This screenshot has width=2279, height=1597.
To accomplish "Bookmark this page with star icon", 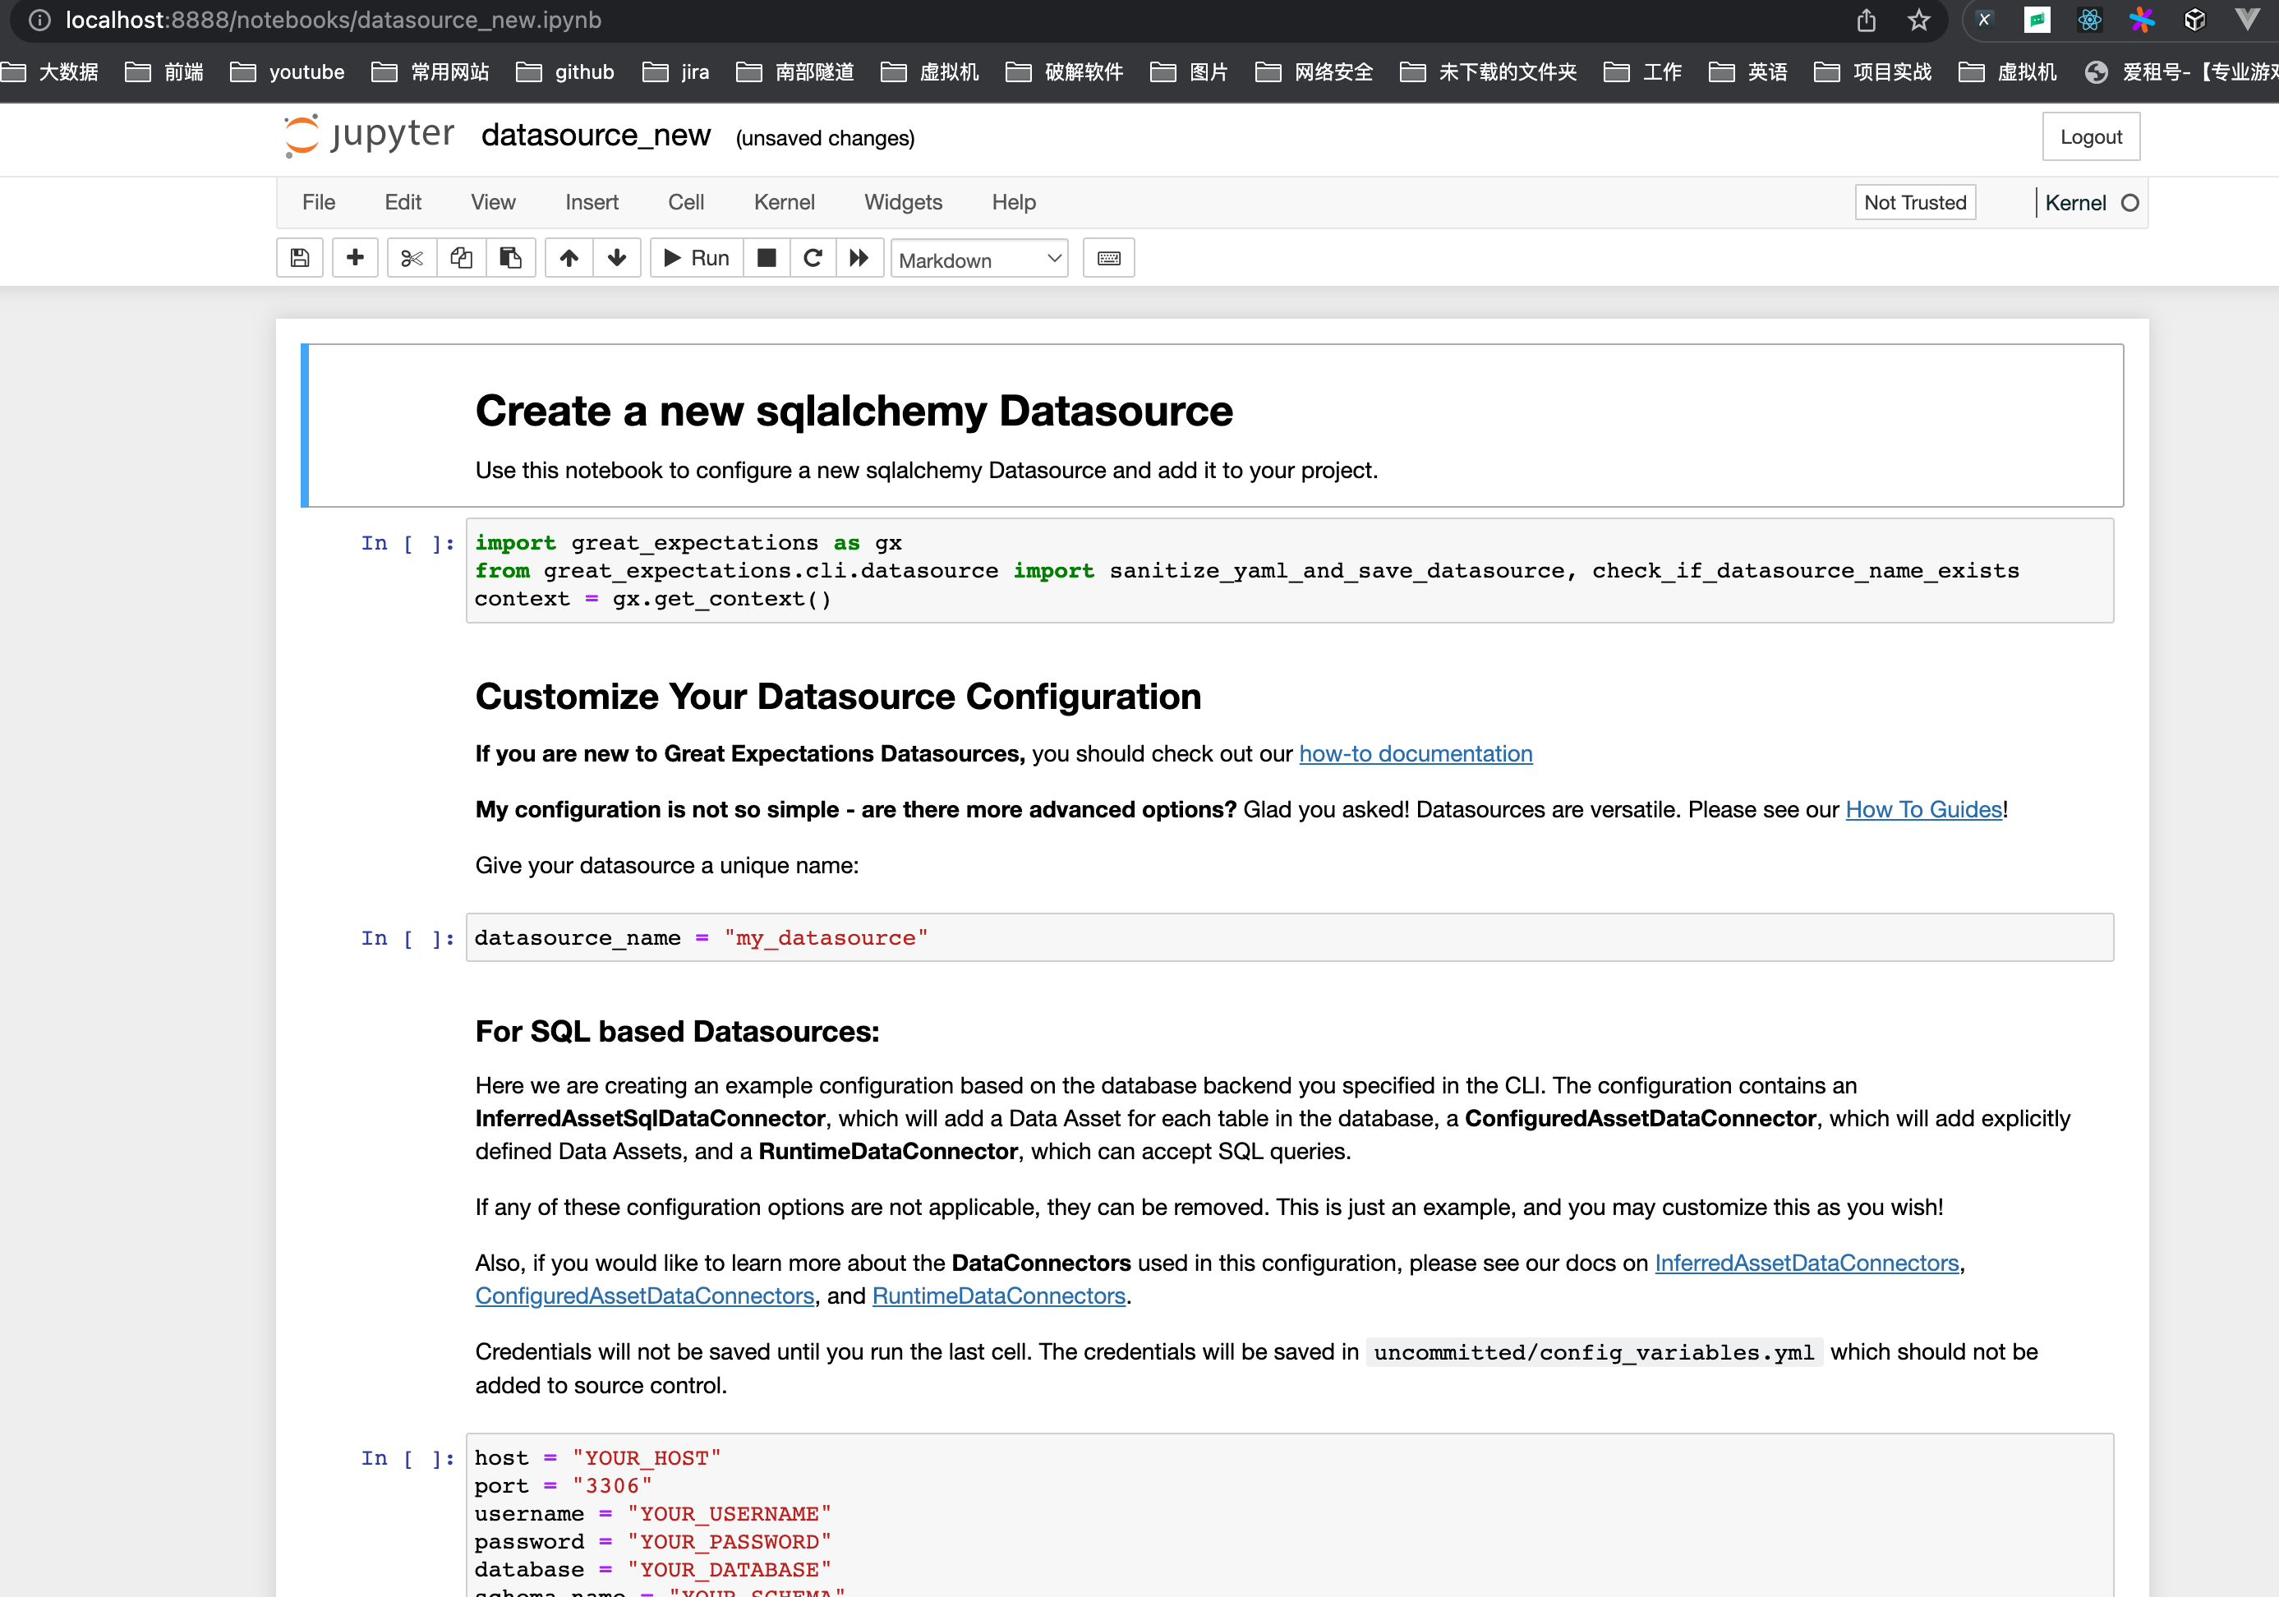I will 1918,20.
